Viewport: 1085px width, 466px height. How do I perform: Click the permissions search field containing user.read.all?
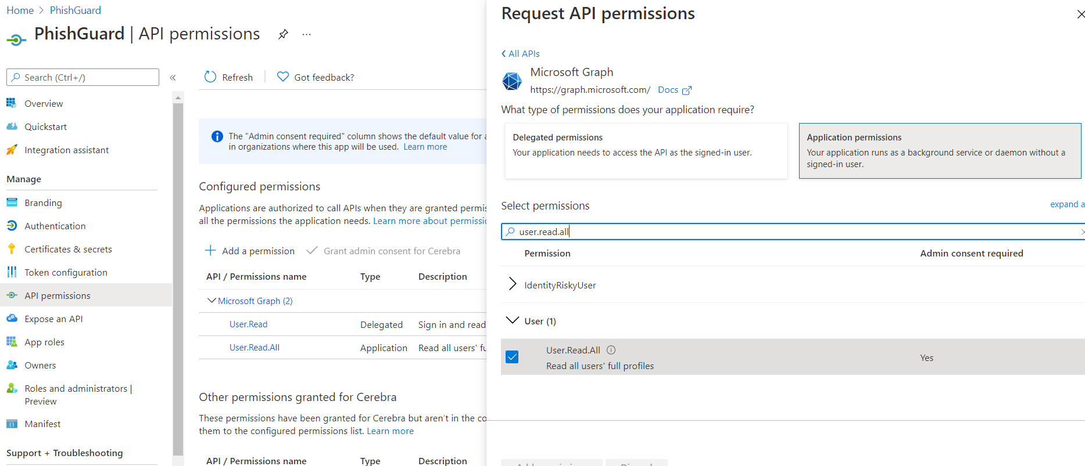coord(793,232)
